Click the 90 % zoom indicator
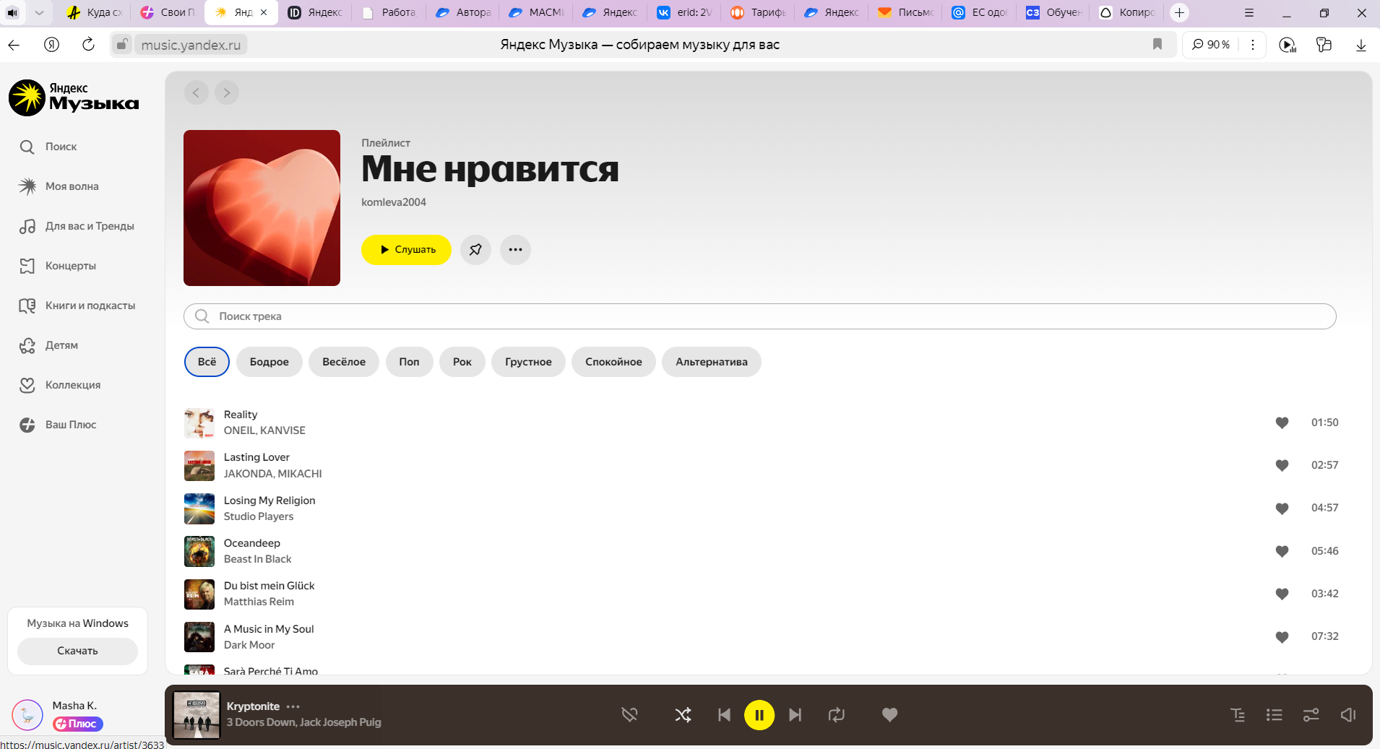Screen dimensions: 1380x749 pyautogui.click(x=1211, y=45)
